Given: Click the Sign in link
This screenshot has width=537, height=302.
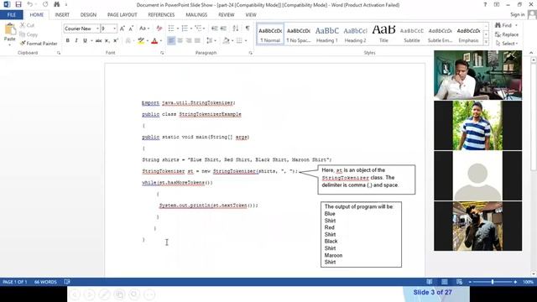Looking at the screenshot, I should click(x=517, y=14).
